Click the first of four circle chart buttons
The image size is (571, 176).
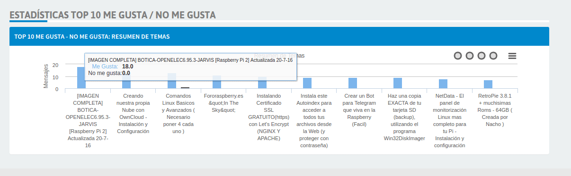coord(458,56)
